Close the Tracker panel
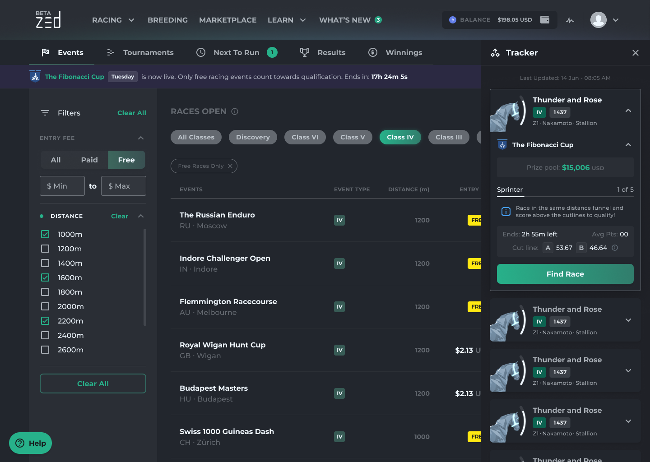 pos(636,53)
